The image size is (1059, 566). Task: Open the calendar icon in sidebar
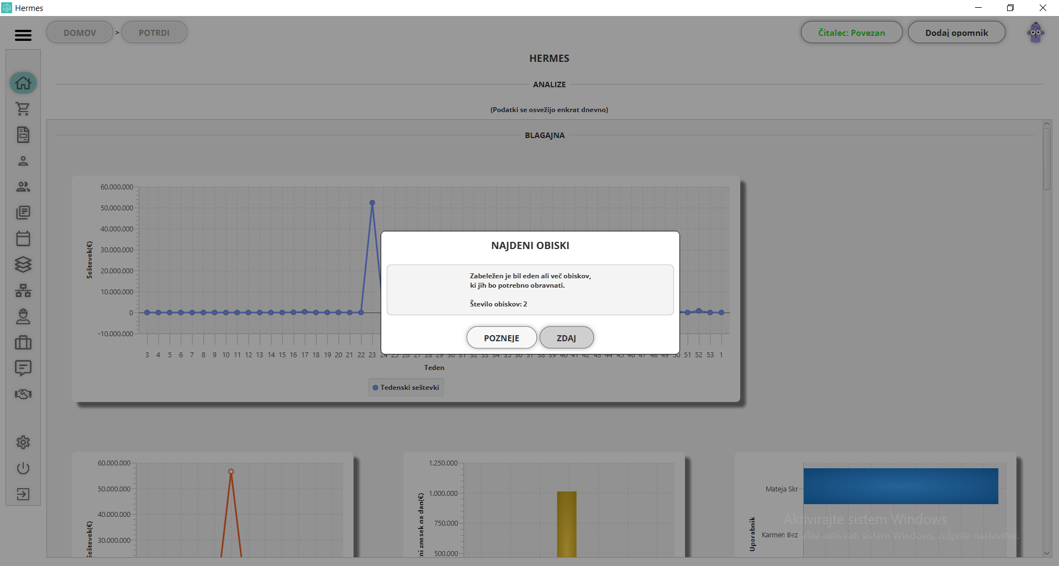click(23, 239)
